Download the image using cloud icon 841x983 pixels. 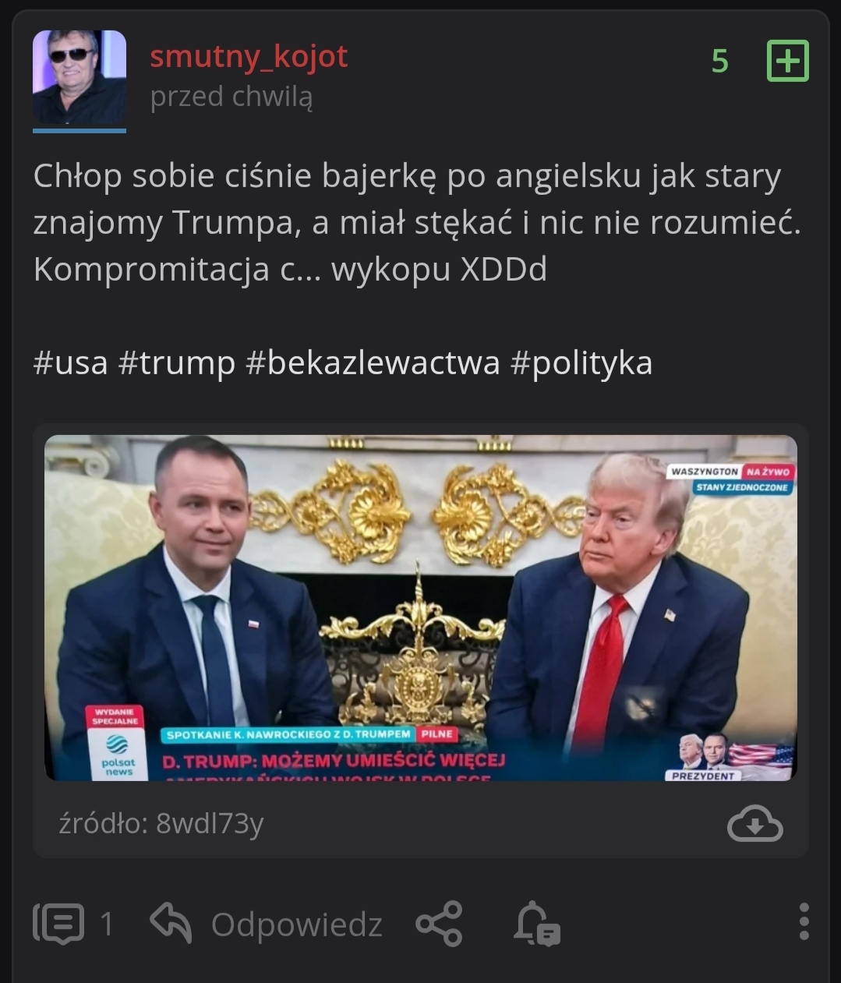[x=754, y=824]
